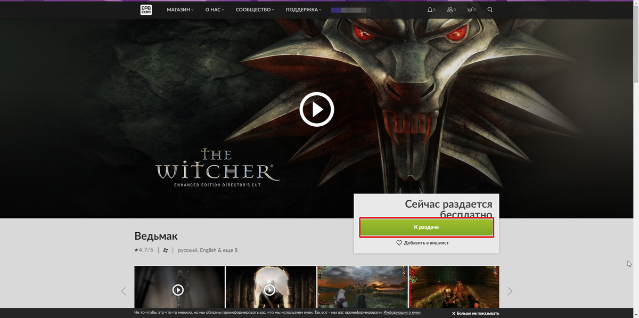Open the lake screenshot thumbnail
This screenshot has width=639, height=318.
363,287
